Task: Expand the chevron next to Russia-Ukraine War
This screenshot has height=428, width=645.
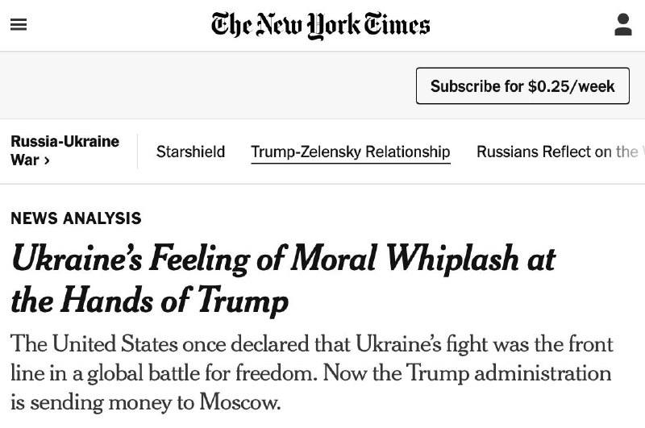Action: 47,160
